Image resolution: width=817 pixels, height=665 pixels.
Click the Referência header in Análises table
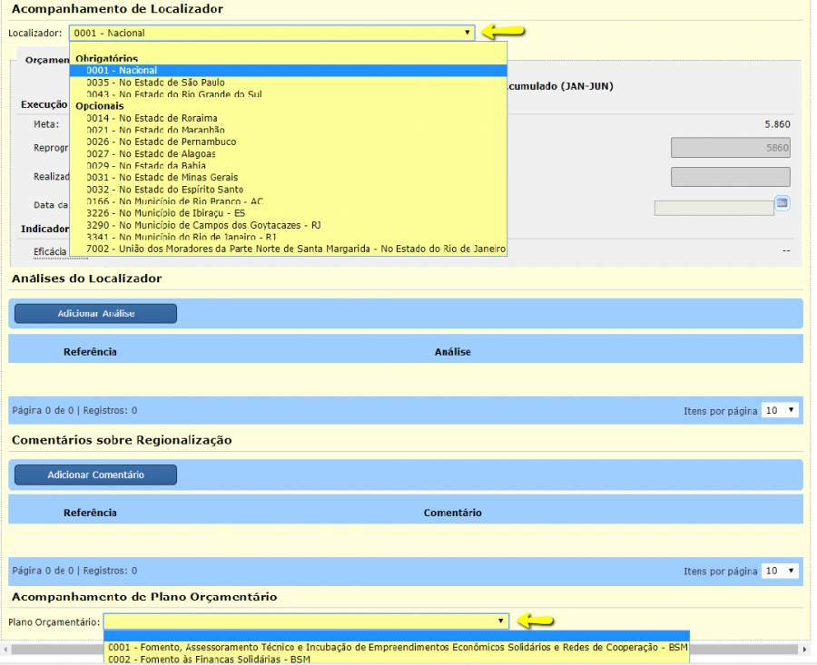[90, 352]
